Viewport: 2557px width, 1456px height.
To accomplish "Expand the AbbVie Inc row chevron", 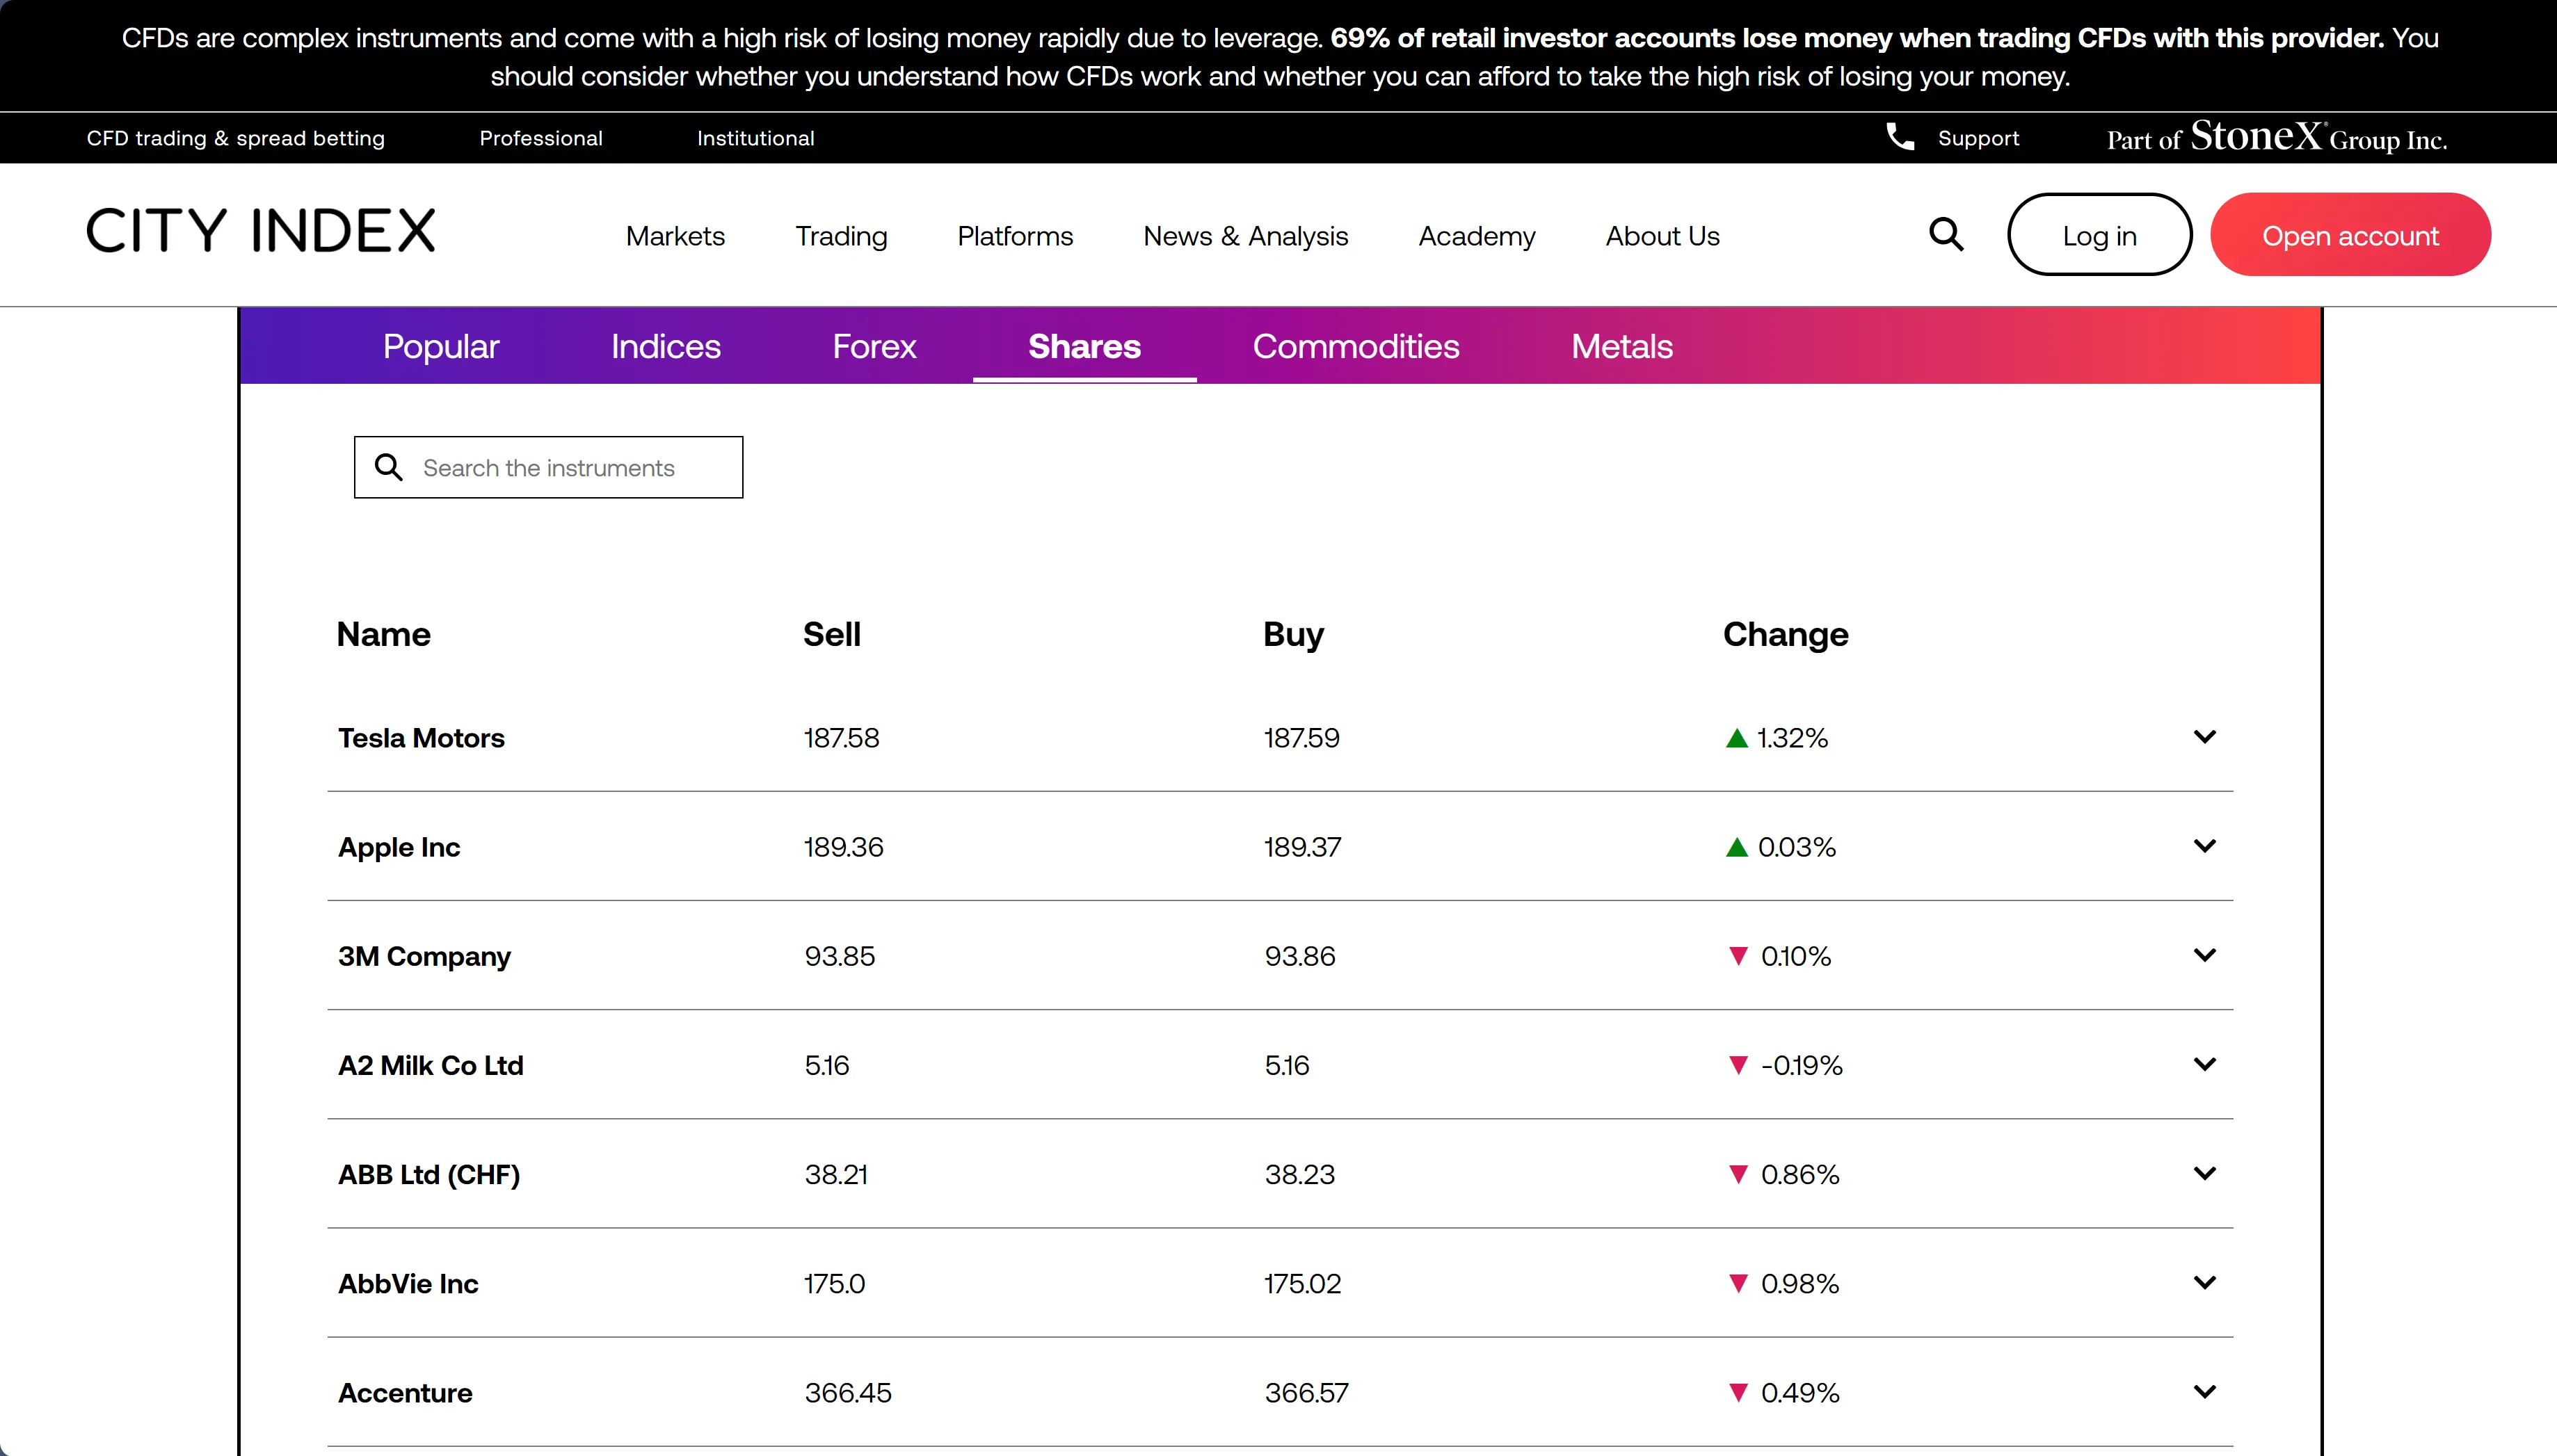I will [x=2204, y=1282].
